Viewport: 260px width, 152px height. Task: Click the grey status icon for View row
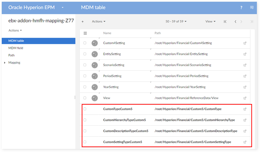click(95, 98)
